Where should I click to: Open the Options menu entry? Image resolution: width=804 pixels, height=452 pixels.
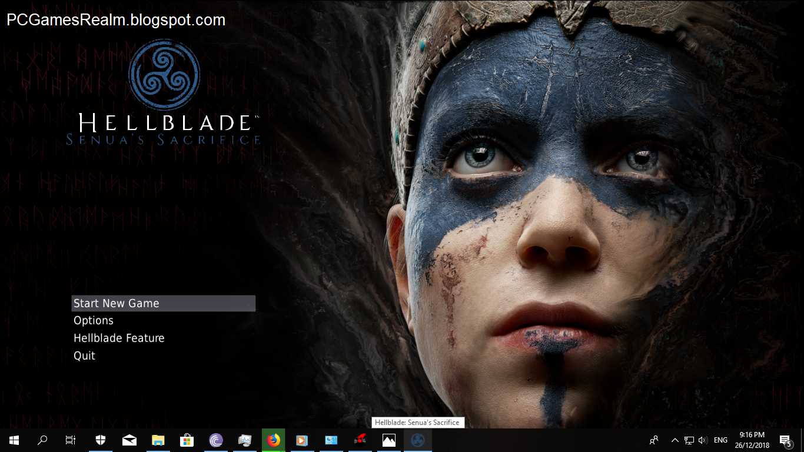(94, 321)
